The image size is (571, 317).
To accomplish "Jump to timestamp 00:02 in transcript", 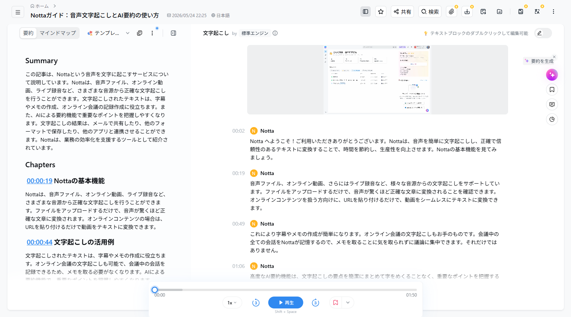I will [239, 131].
